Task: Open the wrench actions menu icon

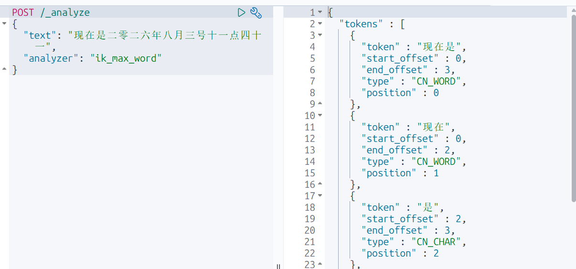Action: pyautogui.click(x=256, y=13)
